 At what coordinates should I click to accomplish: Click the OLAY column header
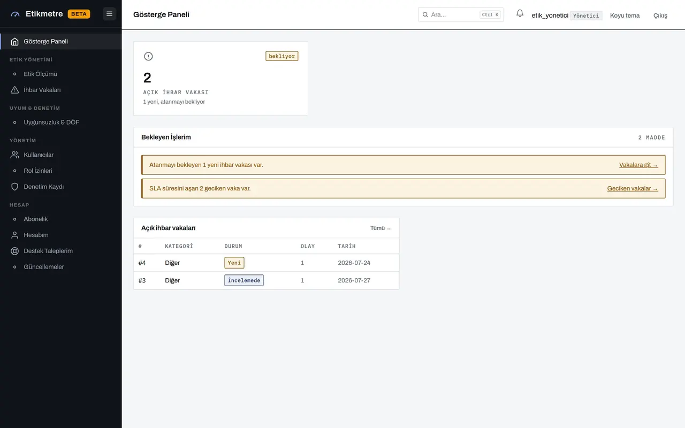point(308,246)
